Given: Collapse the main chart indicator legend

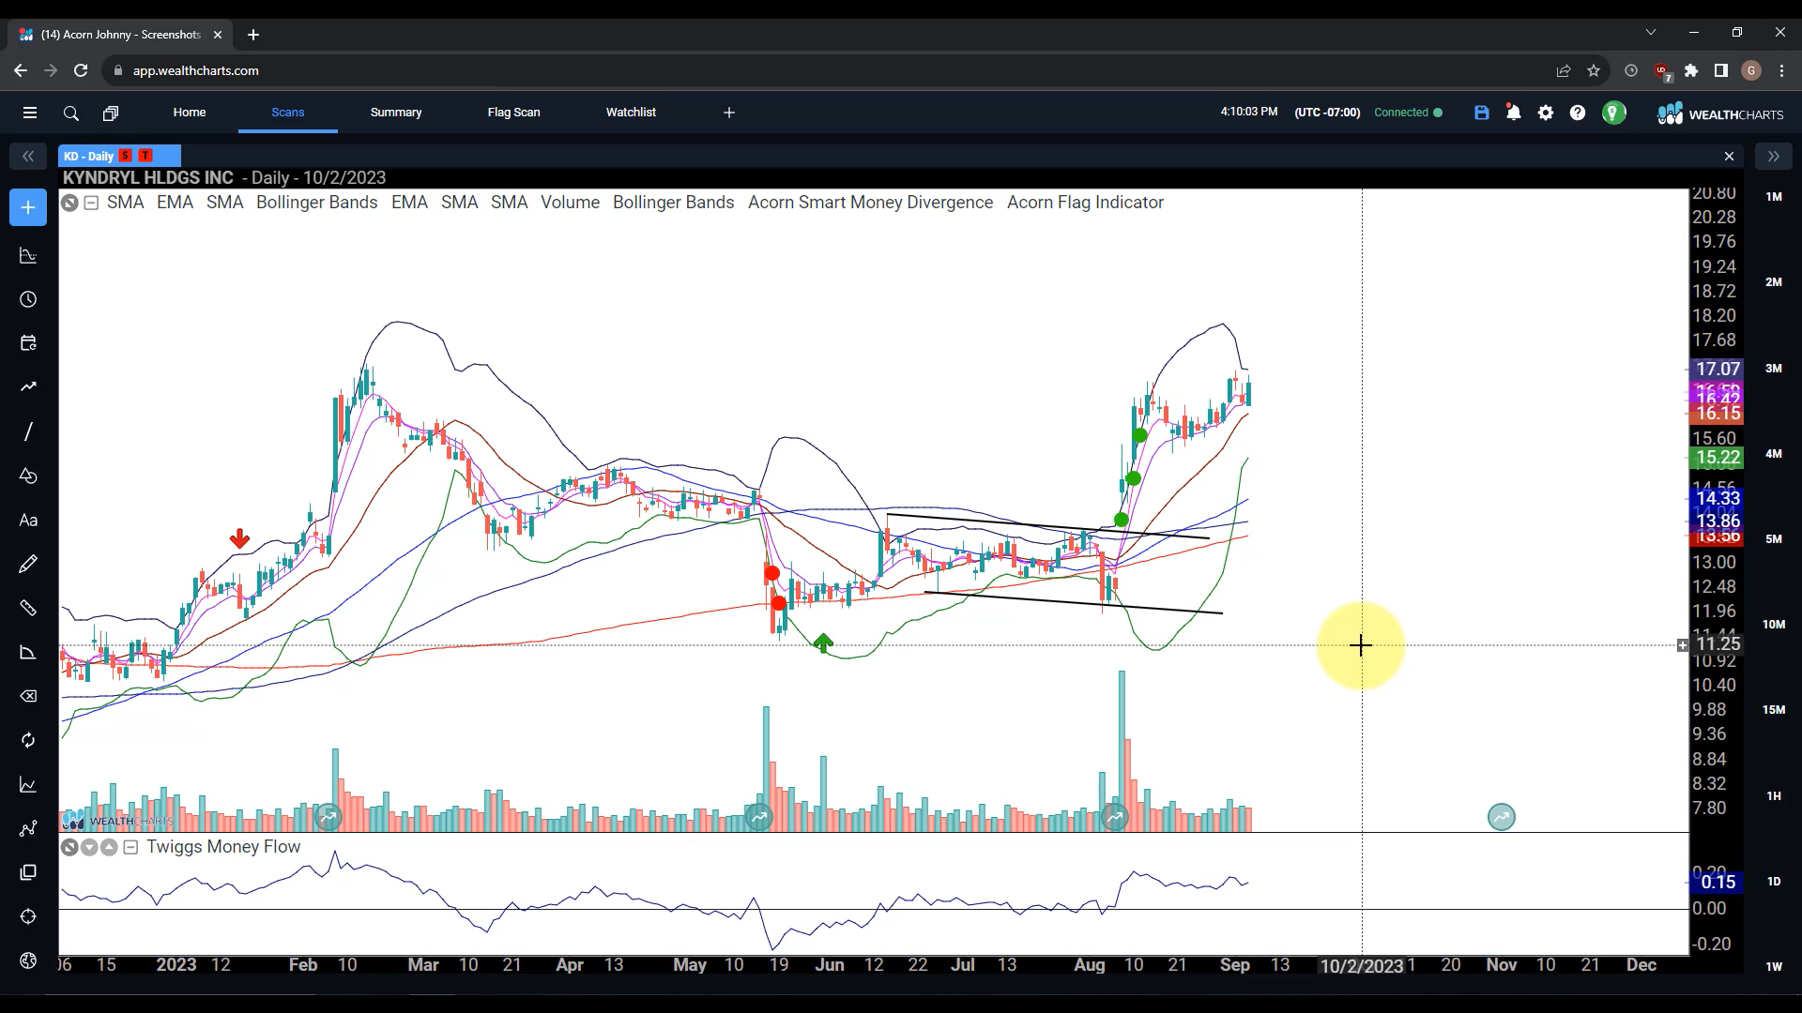Looking at the screenshot, I should coord(91,203).
